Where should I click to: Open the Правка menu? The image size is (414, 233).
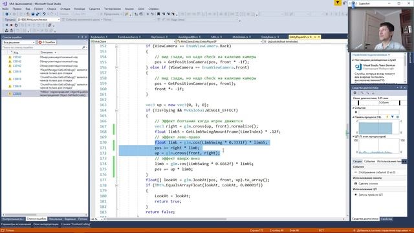click(17, 8)
